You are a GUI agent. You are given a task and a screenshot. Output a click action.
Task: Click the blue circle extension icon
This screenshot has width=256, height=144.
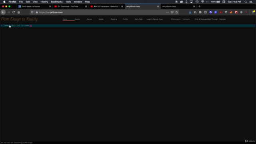pyautogui.click(x=210, y=12)
